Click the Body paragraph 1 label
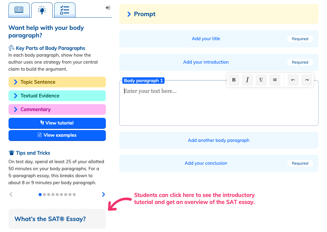 [x=143, y=81]
